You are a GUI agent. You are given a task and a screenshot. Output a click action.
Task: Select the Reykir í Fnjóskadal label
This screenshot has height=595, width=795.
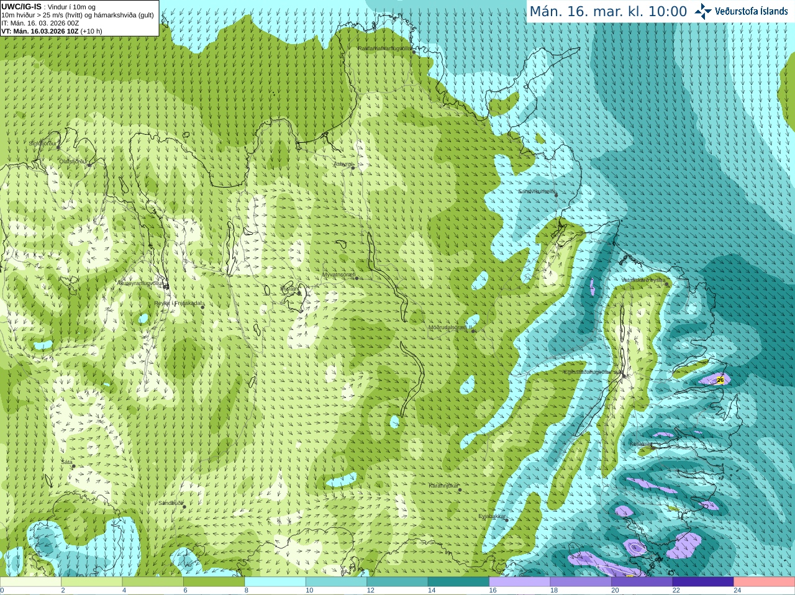pyautogui.click(x=178, y=303)
